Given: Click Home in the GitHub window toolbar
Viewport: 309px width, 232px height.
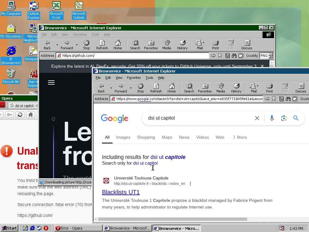Looking at the screenshot, I should click(x=118, y=45).
